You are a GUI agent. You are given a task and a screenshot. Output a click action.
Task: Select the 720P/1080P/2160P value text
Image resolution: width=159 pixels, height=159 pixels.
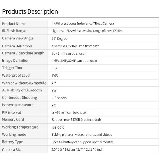76,46
